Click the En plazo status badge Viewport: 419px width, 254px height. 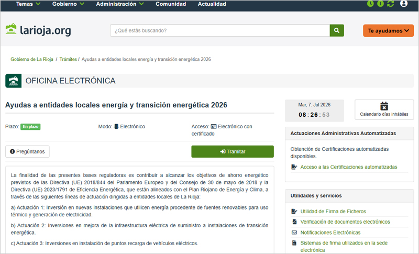30,127
